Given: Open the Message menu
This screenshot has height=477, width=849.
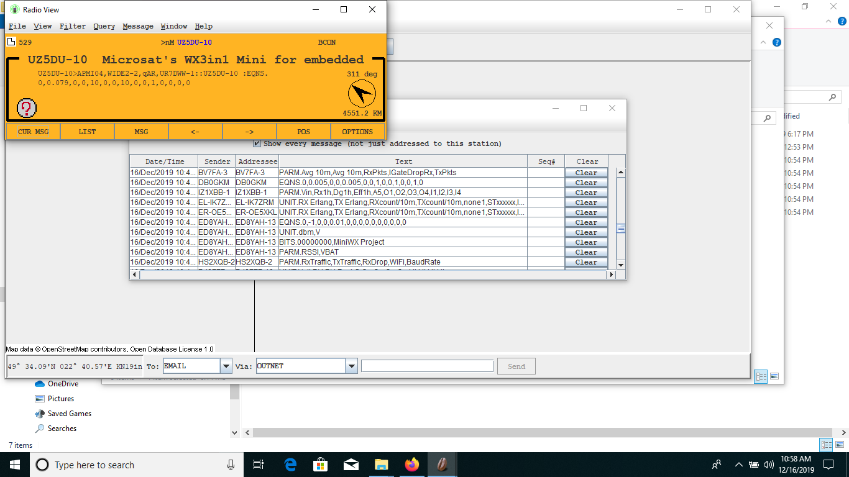Looking at the screenshot, I should click(x=138, y=26).
